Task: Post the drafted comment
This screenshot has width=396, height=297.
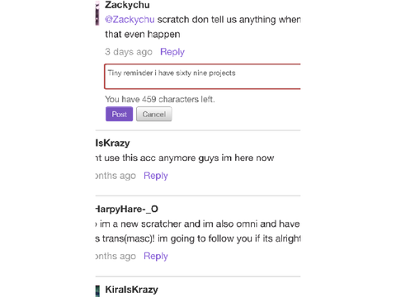Action: click(x=119, y=114)
